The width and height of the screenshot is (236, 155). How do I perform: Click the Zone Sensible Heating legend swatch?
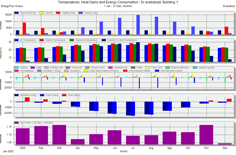click(x=125, y=71)
